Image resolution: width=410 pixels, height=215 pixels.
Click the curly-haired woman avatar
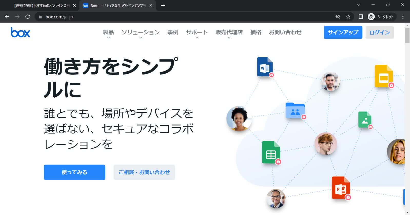[x=239, y=118]
